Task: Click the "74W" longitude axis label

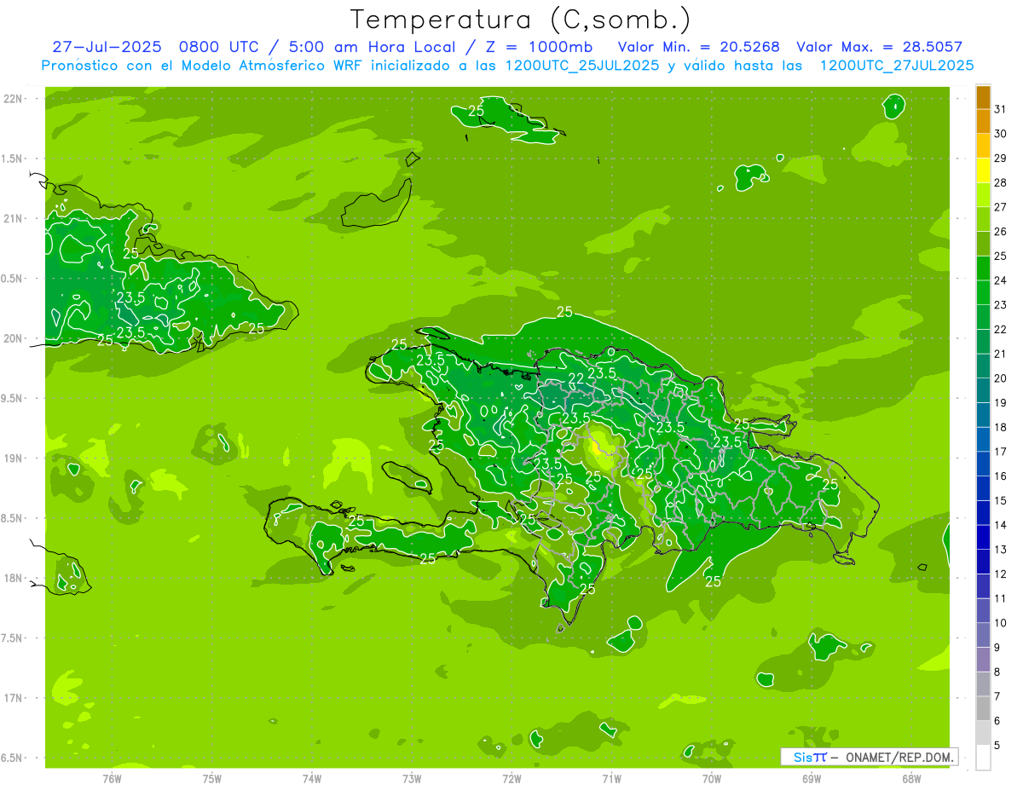Action: (312, 779)
